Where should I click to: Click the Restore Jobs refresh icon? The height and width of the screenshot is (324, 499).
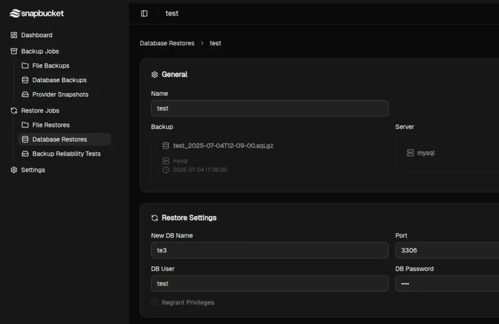pos(14,111)
